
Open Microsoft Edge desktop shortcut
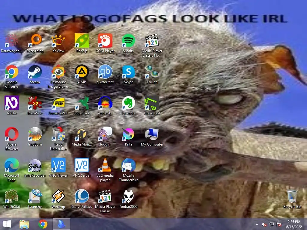12,170
